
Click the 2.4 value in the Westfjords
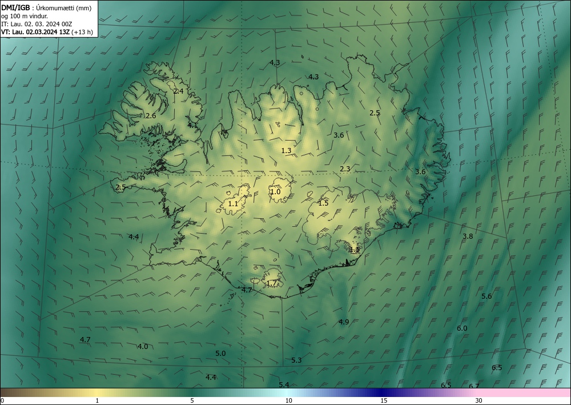[178, 91]
